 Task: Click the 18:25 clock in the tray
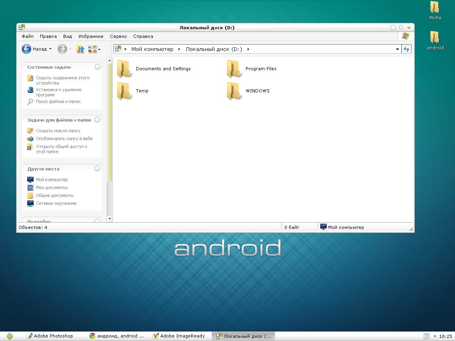tap(446, 336)
